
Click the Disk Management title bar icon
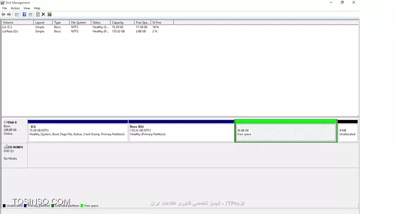[x=2, y=2]
